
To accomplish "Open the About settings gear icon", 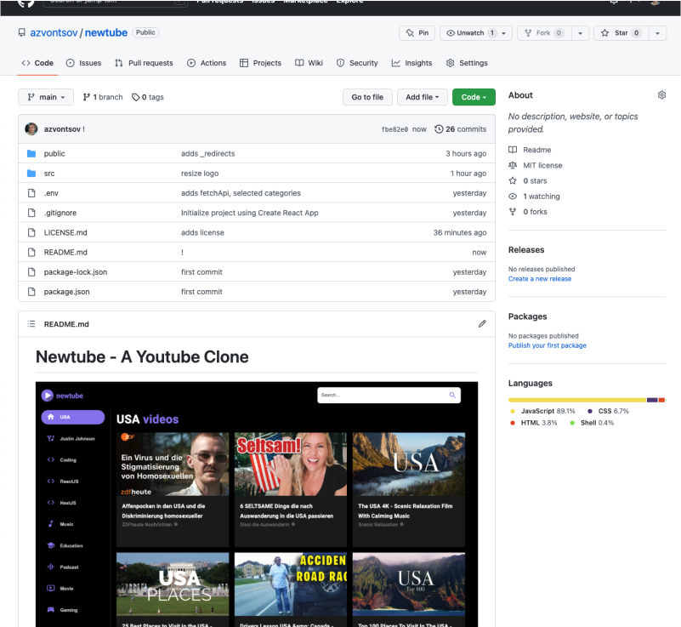I will tap(661, 95).
